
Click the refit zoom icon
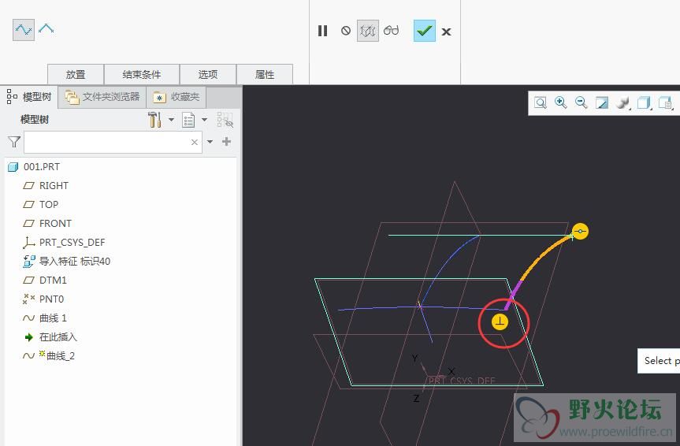click(x=541, y=102)
